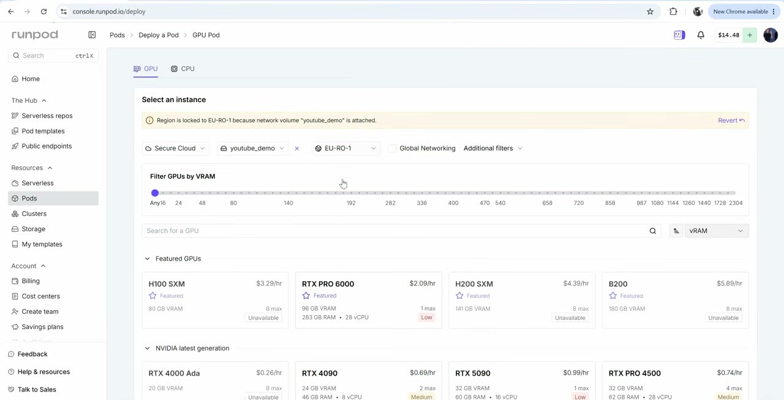Open Secure Cloud dropdown
The width and height of the screenshot is (784, 400).
click(175, 149)
